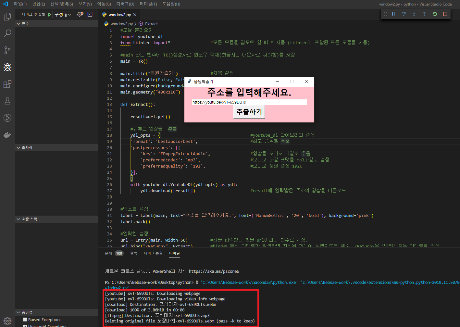Switch to the 디버그 콘솔 panel tab
This screenshot has width=460, height=327.
[153, 253]
